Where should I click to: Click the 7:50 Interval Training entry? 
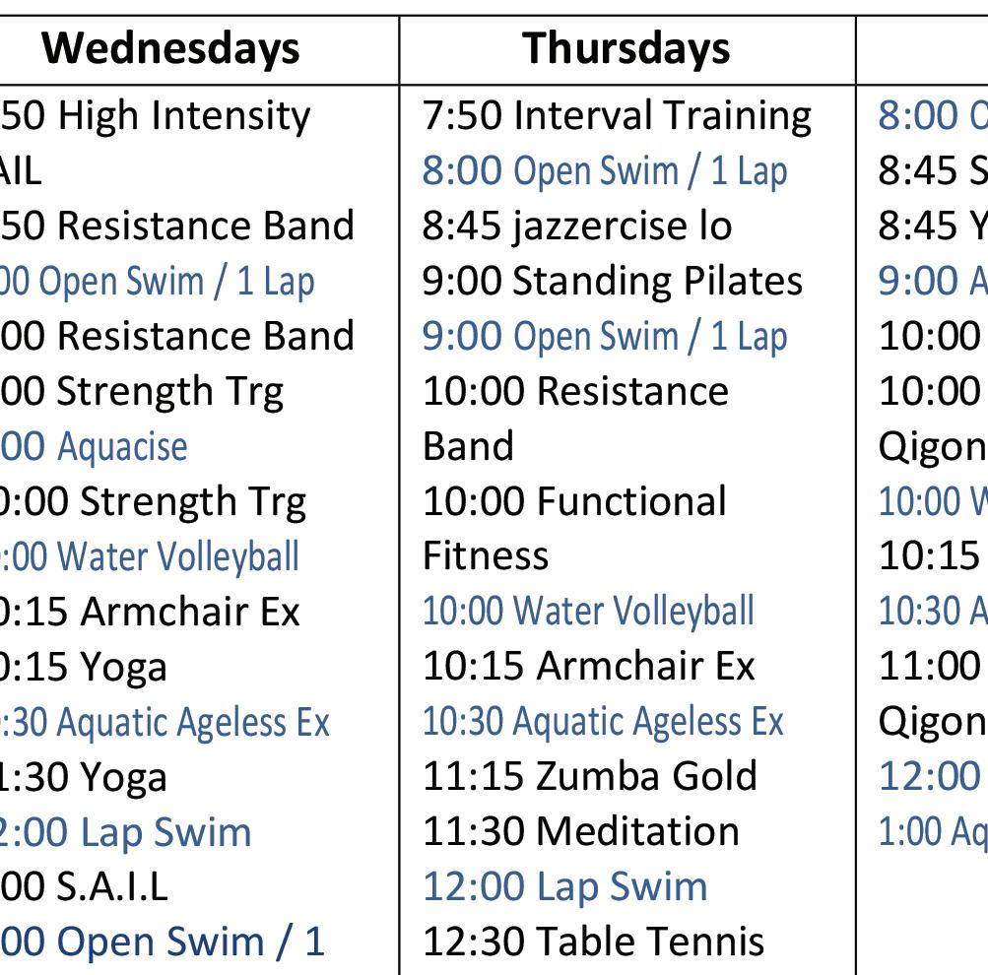617,117
